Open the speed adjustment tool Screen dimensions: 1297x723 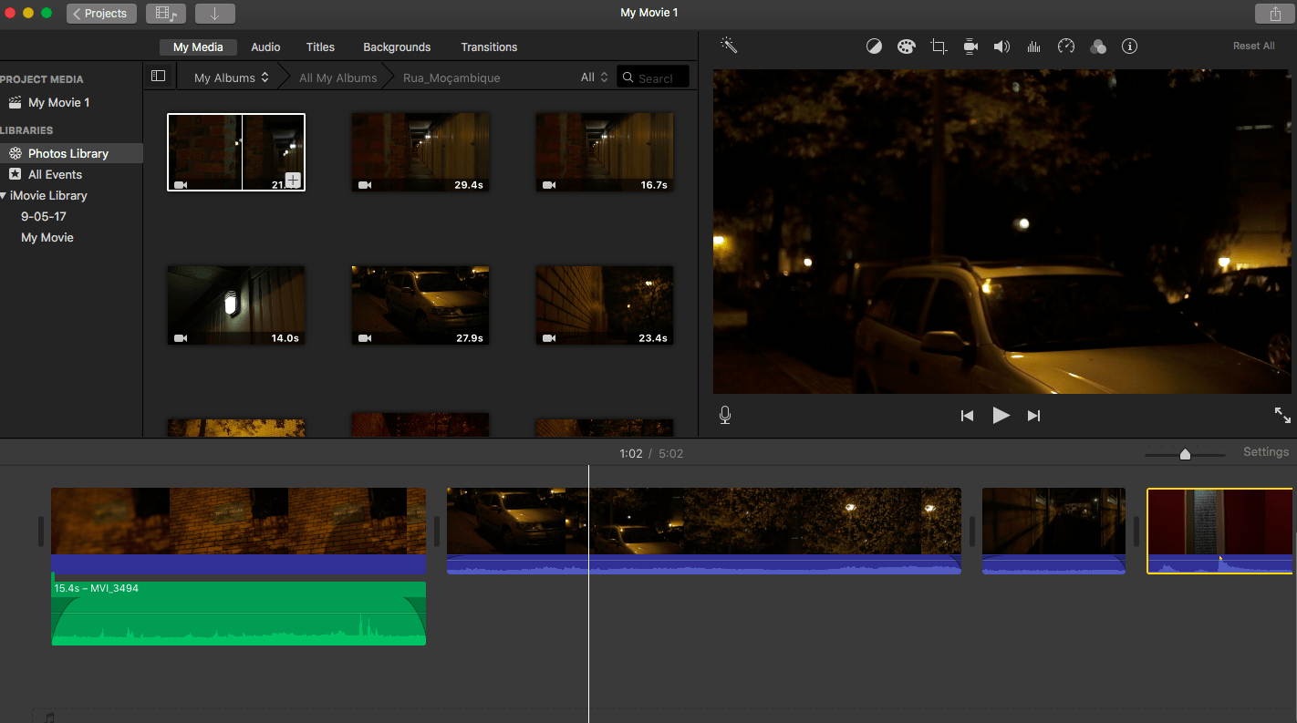pyautogui.click(x=1066, y=46)
